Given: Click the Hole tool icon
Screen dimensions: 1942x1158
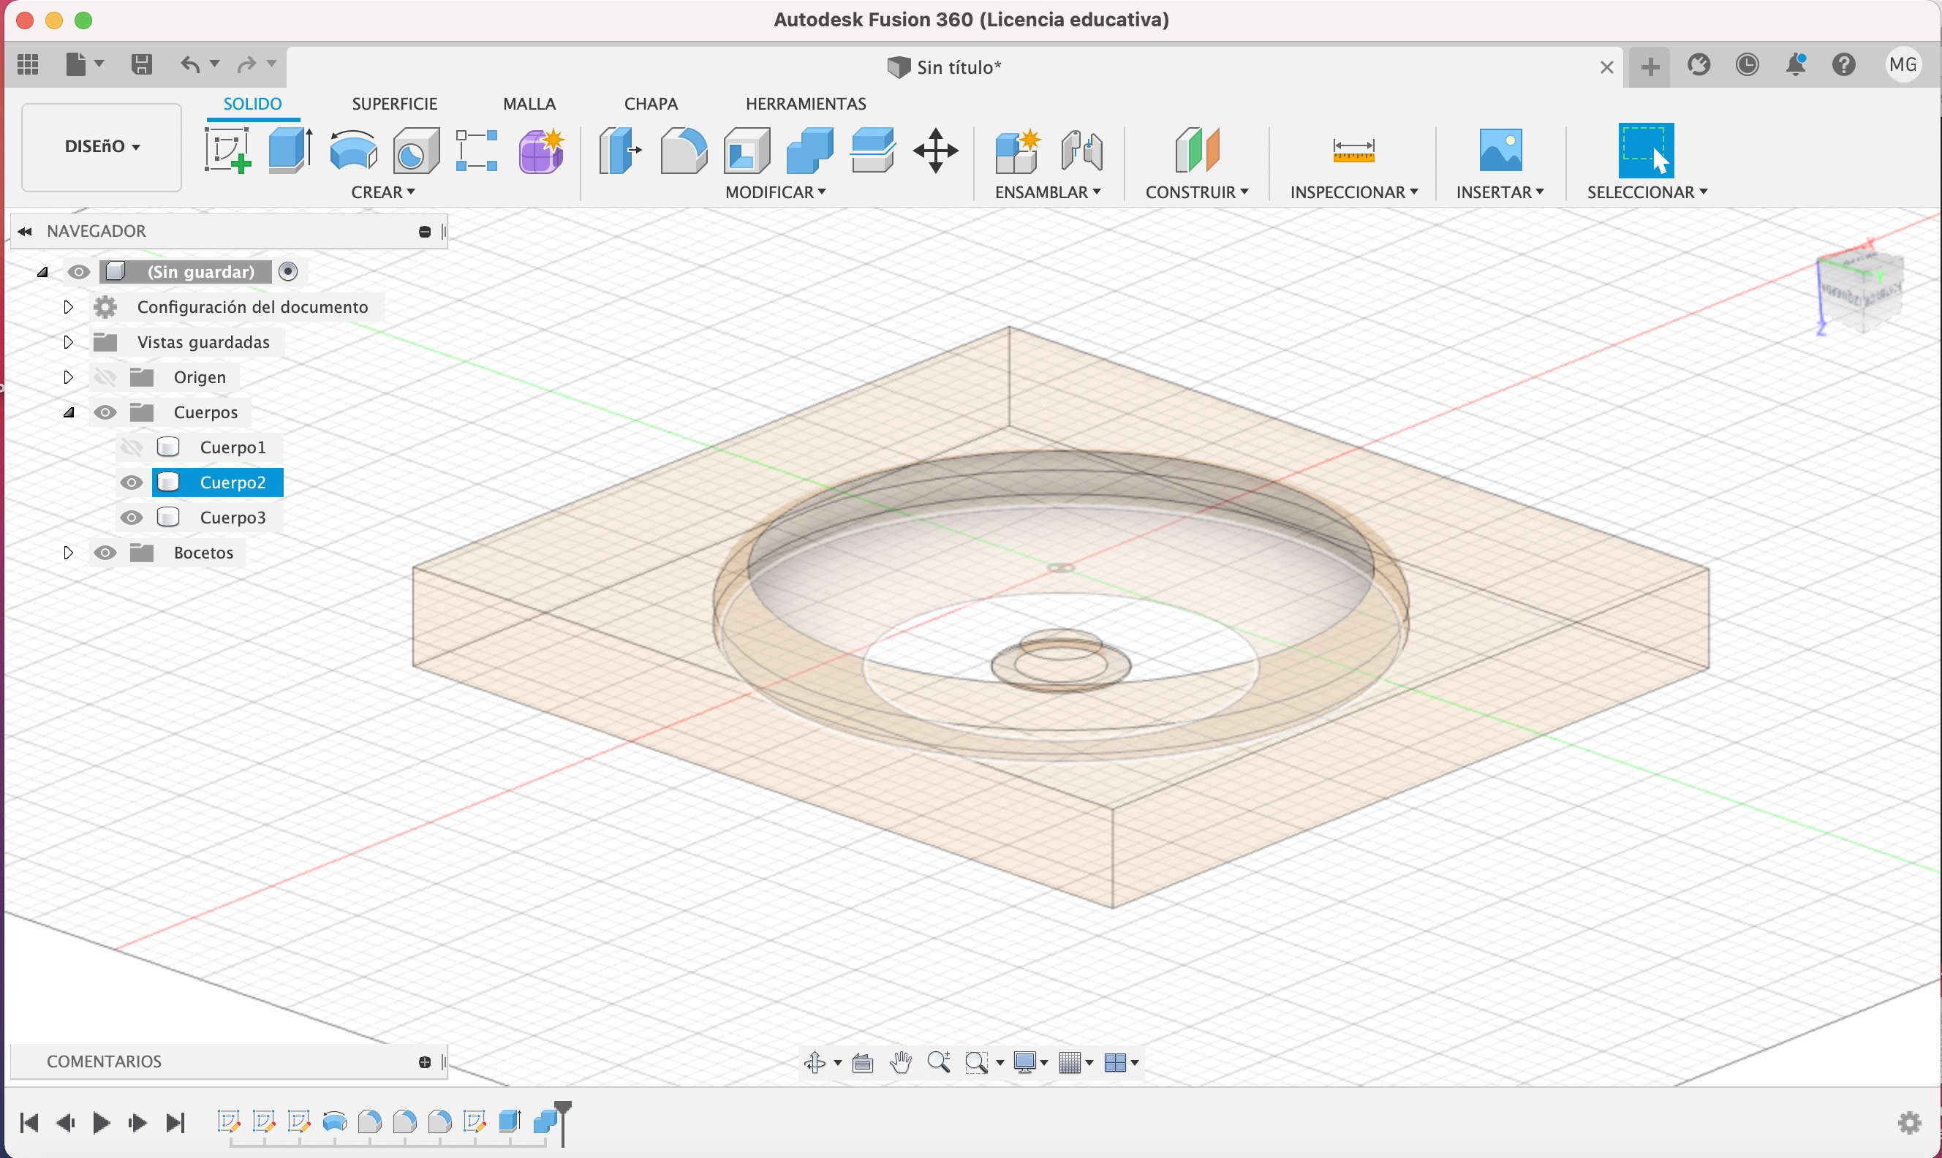Looking at the screenshot, I should [x=416, y=150].
